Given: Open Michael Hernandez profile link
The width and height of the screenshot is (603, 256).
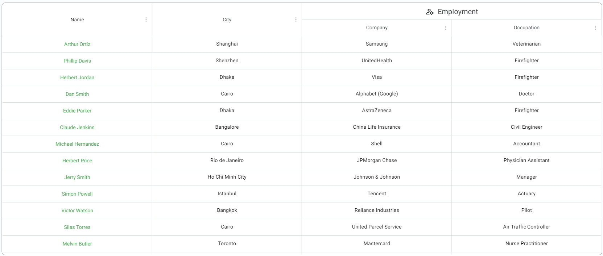Looking at the screenshot, I should [77, 144].
